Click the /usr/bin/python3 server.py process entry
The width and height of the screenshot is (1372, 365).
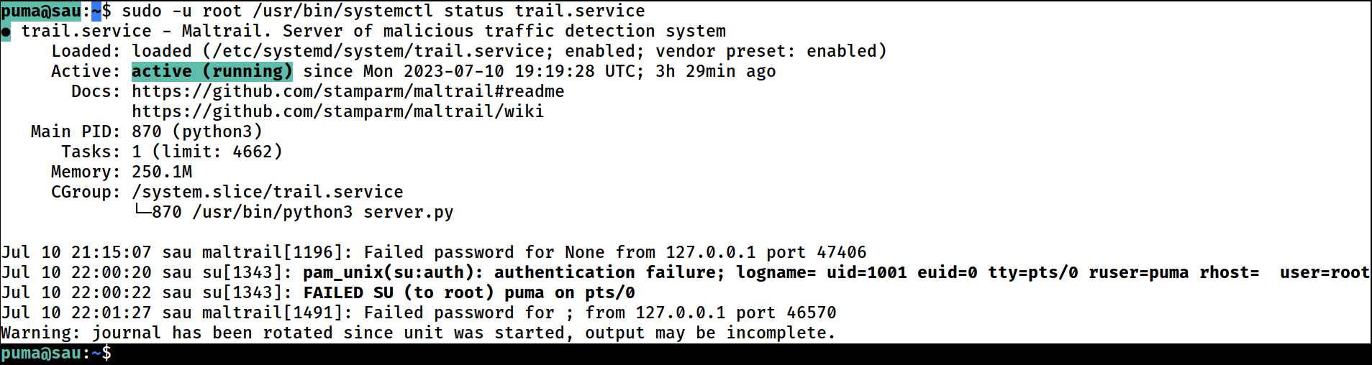coord(323,212)
